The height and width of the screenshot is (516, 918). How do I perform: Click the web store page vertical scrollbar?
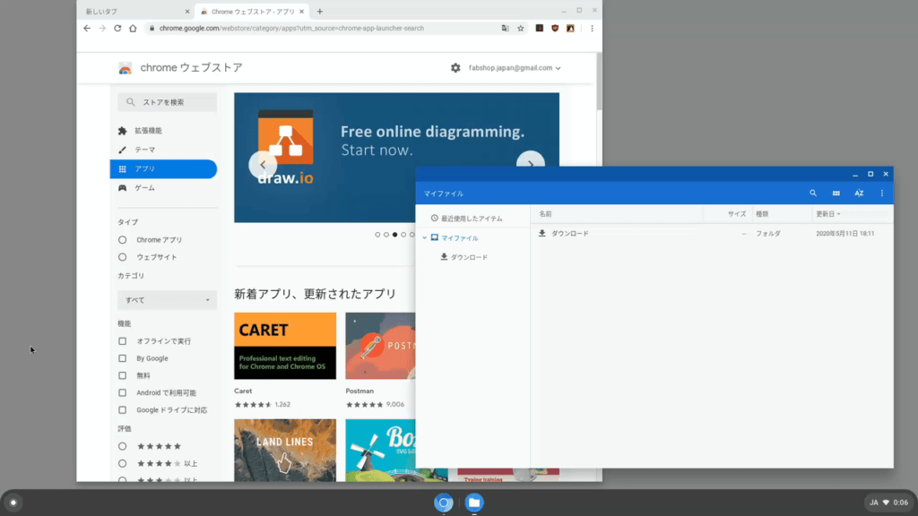[599, 82]
